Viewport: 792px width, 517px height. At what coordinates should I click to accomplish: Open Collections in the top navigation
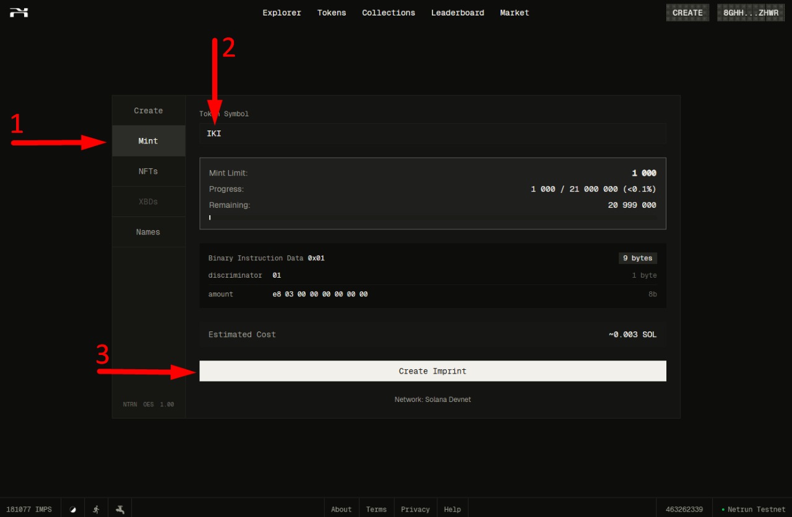[389, 13]
